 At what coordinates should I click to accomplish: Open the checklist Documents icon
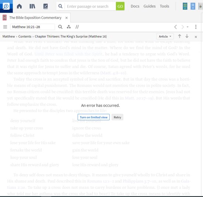click(45, 6)
